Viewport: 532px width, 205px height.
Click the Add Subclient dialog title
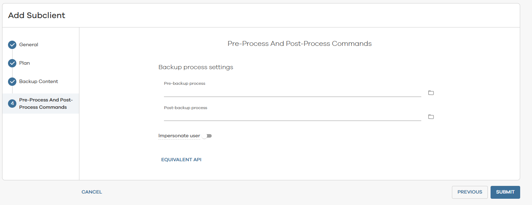(37, 15)
